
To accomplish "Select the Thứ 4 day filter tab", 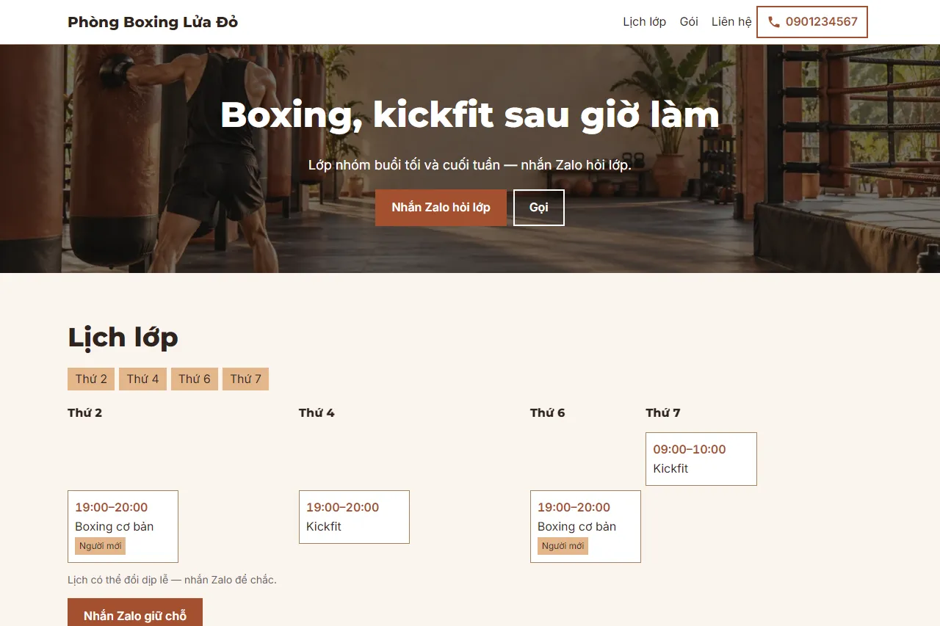I will 142,379.
